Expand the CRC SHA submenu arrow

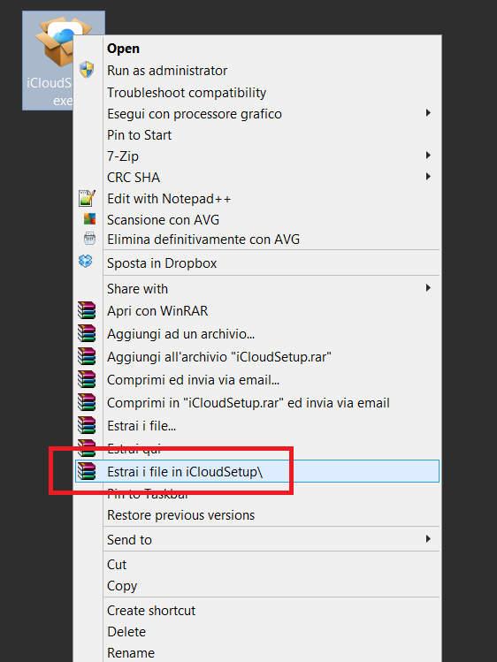(428, 177)
